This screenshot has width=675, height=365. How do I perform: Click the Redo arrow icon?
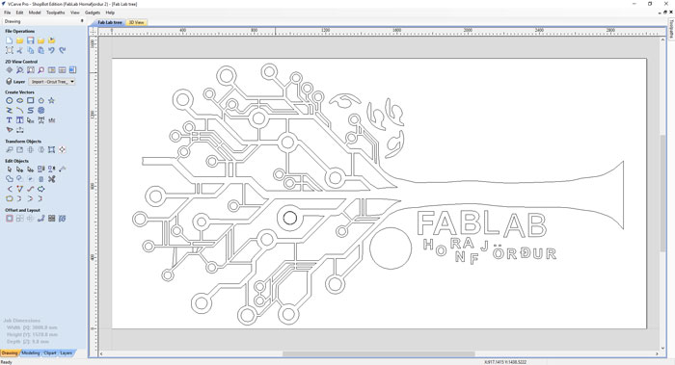(x=63, y=50)
